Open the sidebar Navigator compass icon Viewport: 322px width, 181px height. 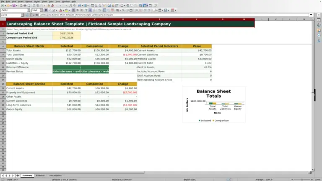tap(319, 36)
